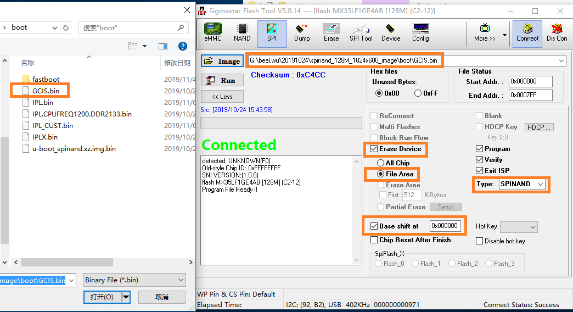The width and height of the screenshot is (573, 312).
Task: Click the Dis Con disconnect icon
Action: (x=557, y=33)
